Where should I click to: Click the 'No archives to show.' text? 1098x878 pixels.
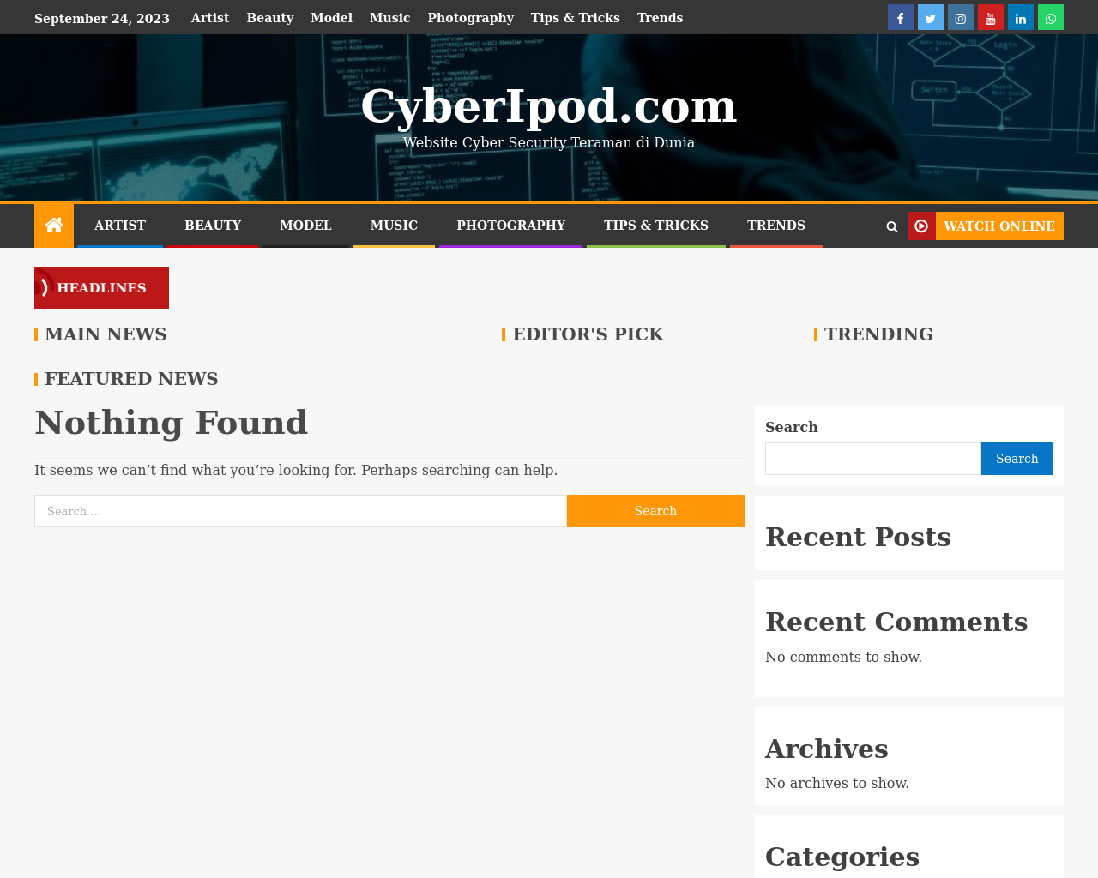click(837, 783)
